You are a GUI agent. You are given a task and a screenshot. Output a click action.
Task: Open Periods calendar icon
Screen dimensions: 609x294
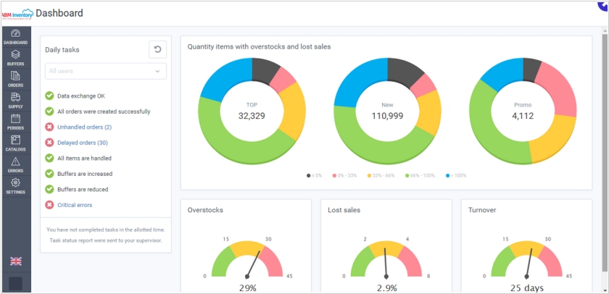(15, 120)
